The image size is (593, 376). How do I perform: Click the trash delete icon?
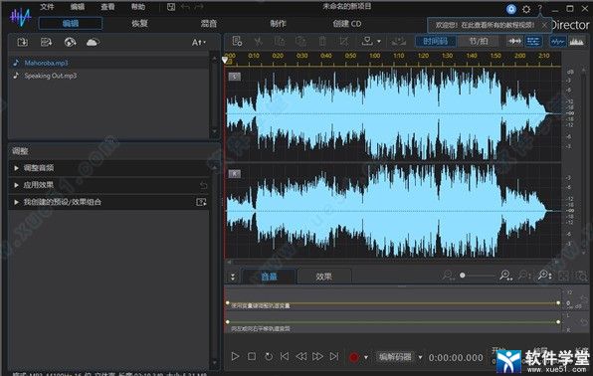pos(322,41)
